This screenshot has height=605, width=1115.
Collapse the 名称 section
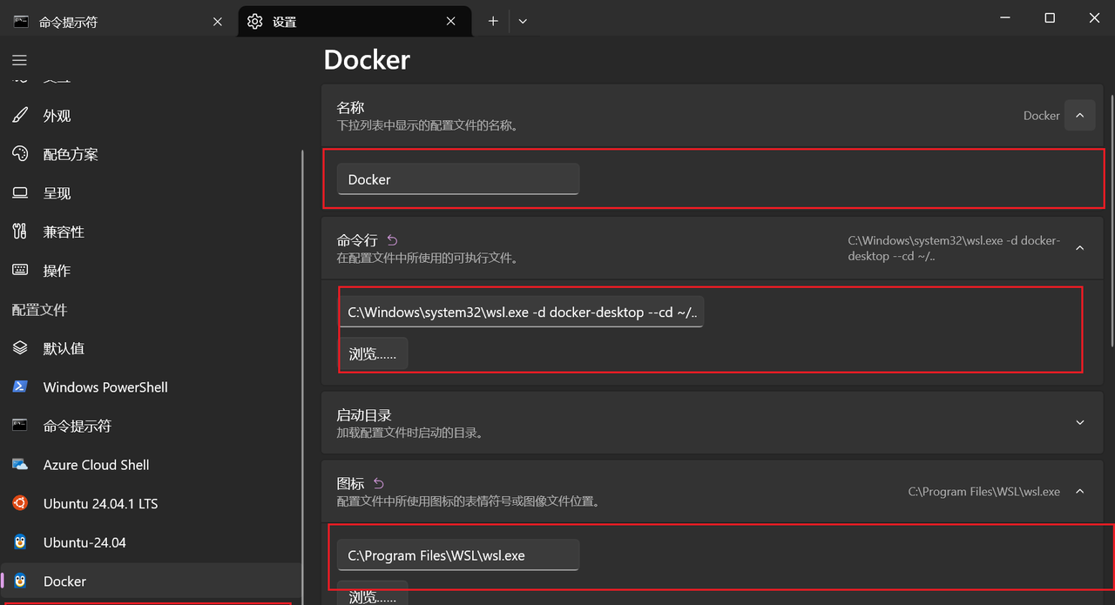click(x=1079, y=114)
